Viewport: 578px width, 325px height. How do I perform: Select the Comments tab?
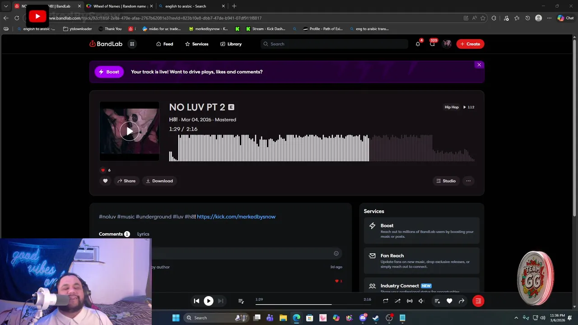point(114,234)
